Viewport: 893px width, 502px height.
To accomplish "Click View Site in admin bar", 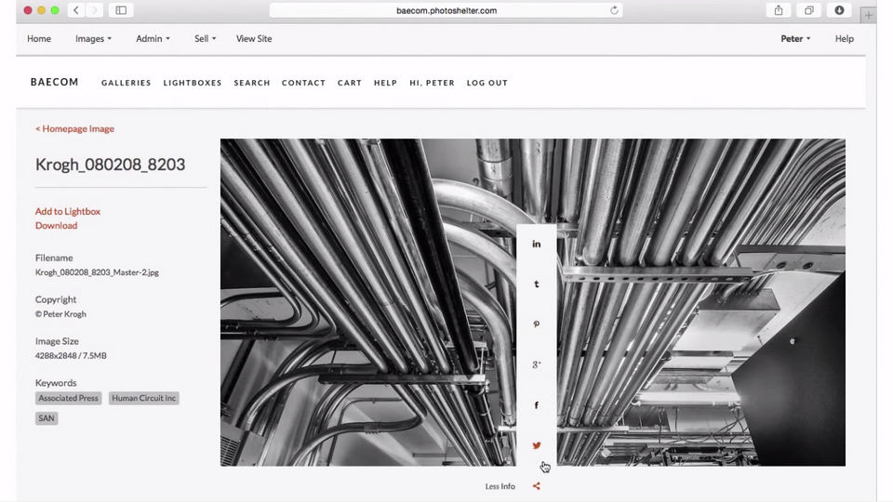I will [x=254, y=39].
